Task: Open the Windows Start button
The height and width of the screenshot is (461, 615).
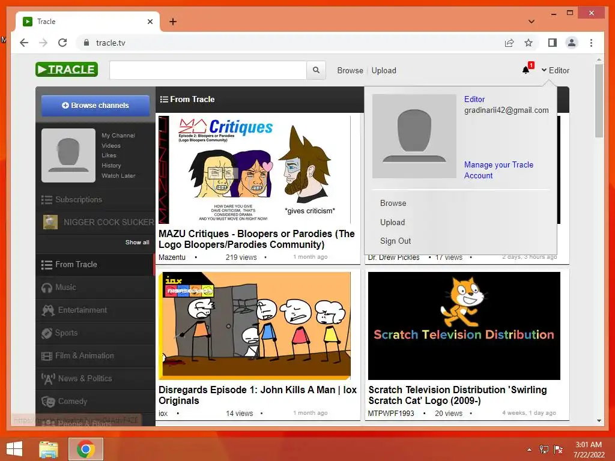Action: (14, 449)
